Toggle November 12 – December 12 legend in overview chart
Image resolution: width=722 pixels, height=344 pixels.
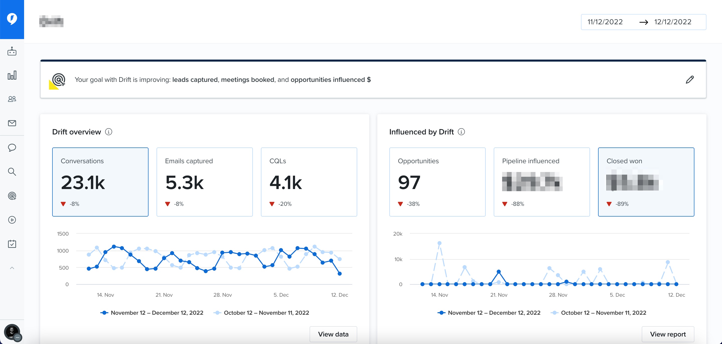coord(152,313)
